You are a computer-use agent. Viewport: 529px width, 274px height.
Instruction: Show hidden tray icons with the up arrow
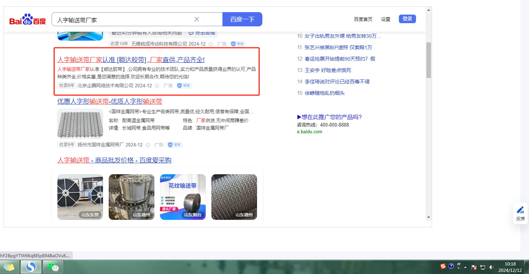(465, 267)
